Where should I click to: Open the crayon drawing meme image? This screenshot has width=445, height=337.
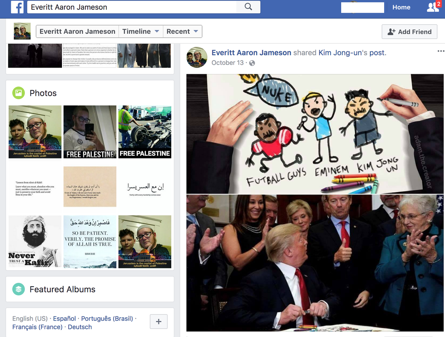coord(315,134)
